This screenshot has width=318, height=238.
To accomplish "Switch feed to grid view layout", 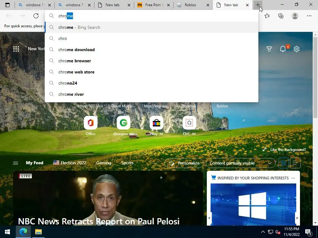I will click(284, 163).
